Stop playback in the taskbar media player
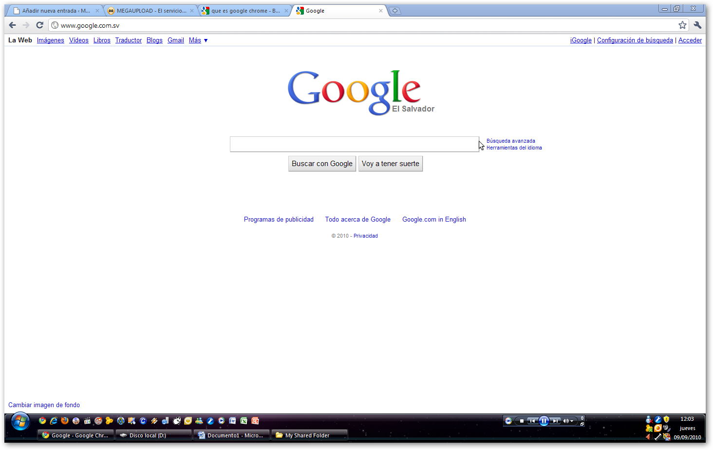The width and height of the screenshot is (713, 450). 522,421
